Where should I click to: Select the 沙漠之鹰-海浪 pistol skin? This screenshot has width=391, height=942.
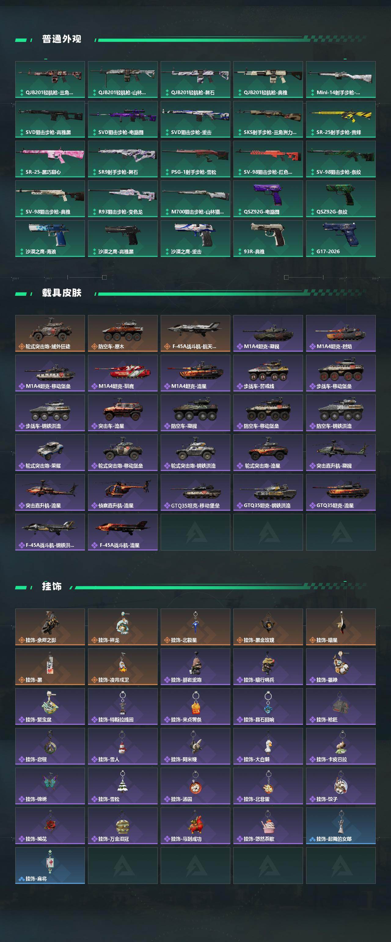click(x=50, y=239)
